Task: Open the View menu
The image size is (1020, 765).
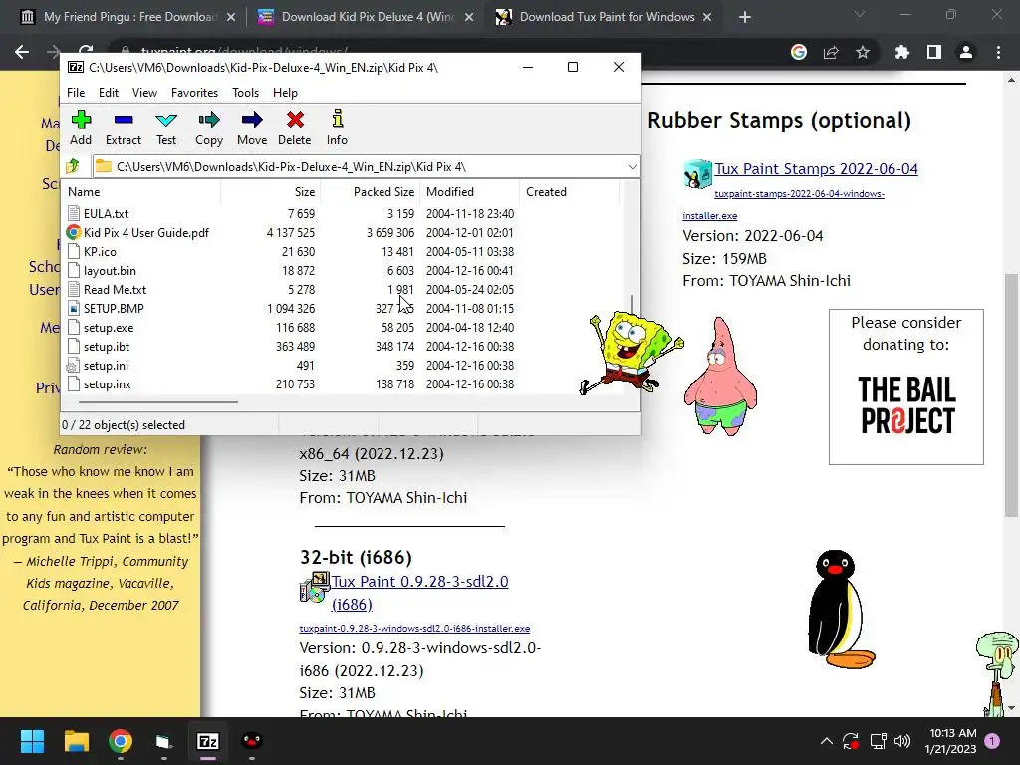Action: pos(144,93)
